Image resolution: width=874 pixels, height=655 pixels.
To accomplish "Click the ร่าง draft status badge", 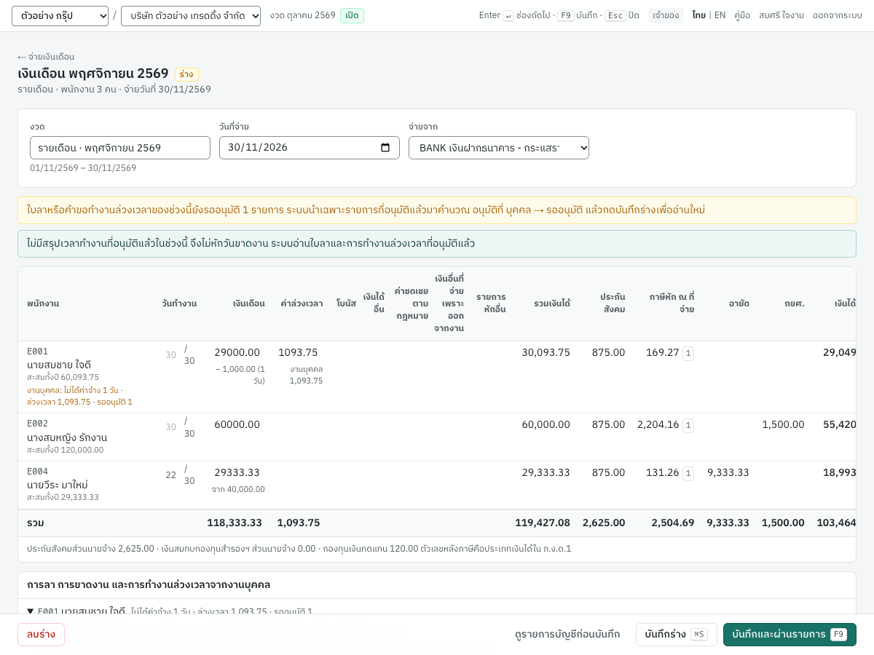I will (186, 74).
